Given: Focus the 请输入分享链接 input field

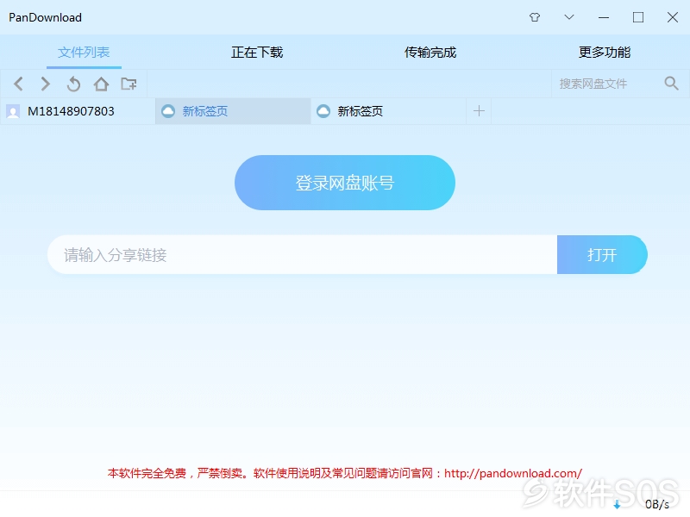Looking at the screenshot, I should pos(303,254).
